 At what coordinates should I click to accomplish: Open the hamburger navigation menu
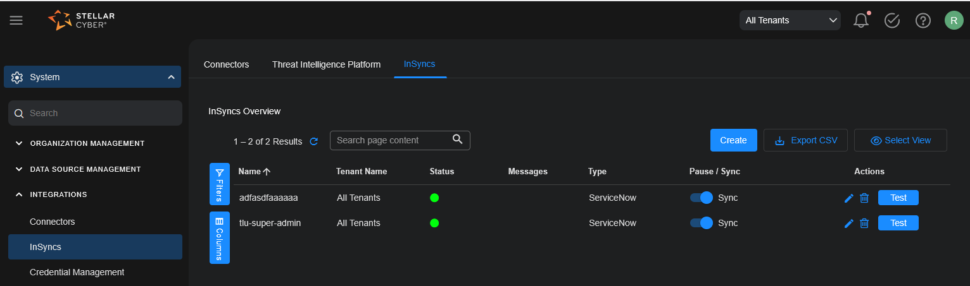[x=16, y=20]
